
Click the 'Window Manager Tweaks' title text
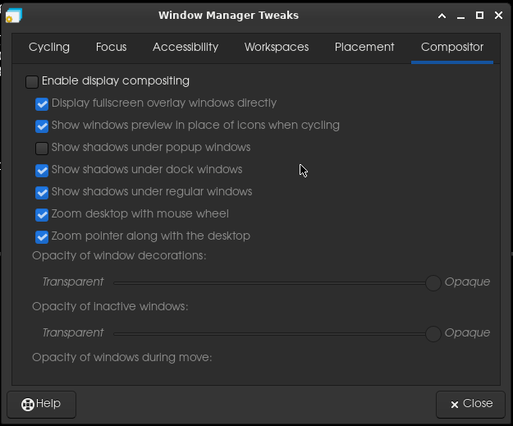[228, 16]
